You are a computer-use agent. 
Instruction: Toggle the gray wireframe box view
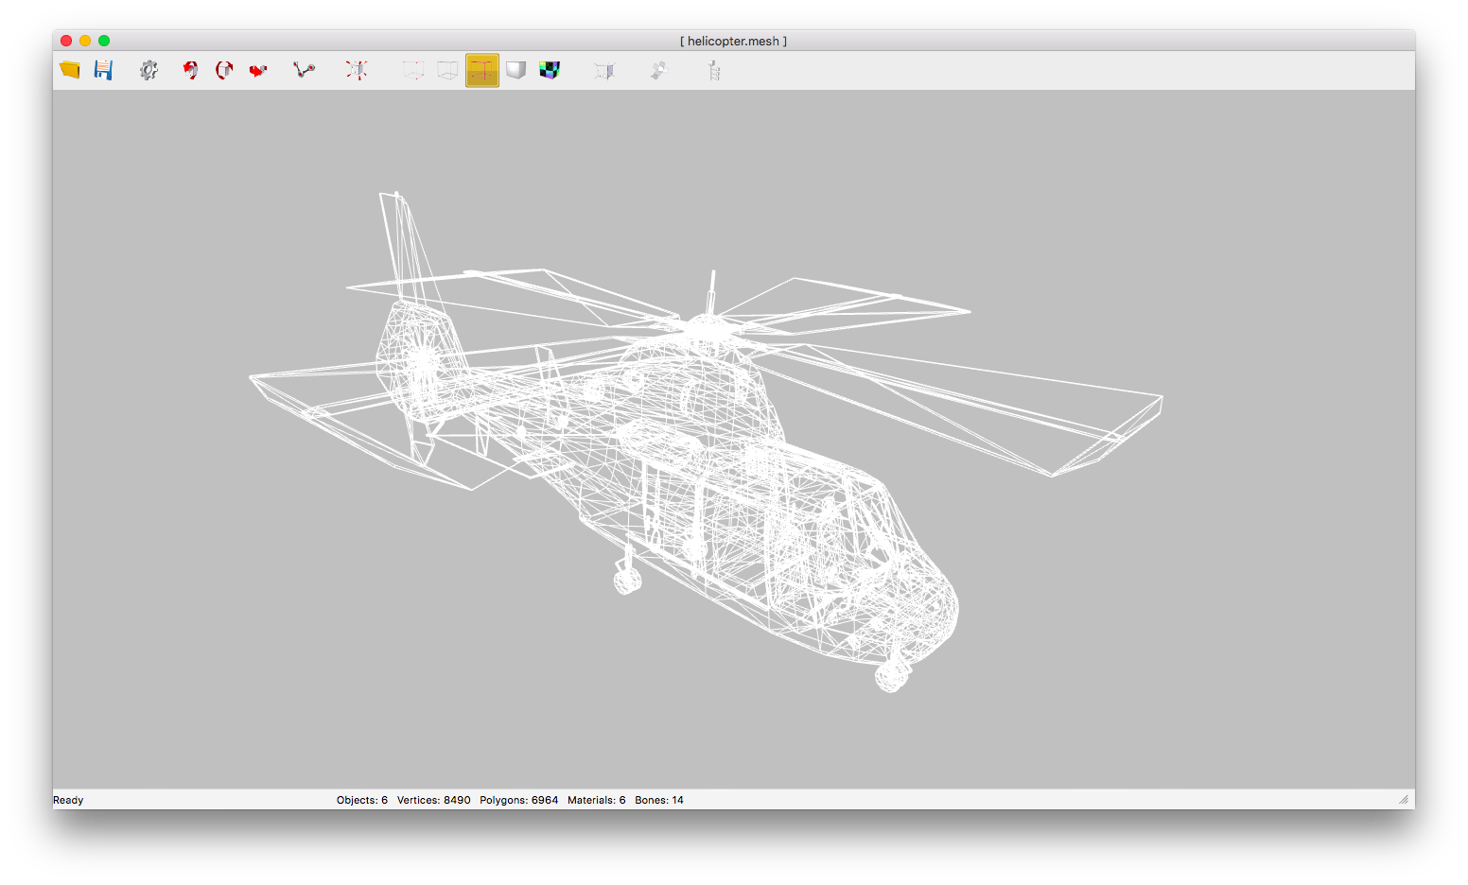click(447, 70)
